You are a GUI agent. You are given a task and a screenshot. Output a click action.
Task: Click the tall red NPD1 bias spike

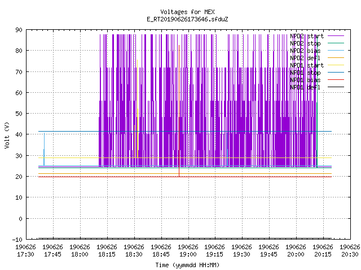click(x=179, y=111)
